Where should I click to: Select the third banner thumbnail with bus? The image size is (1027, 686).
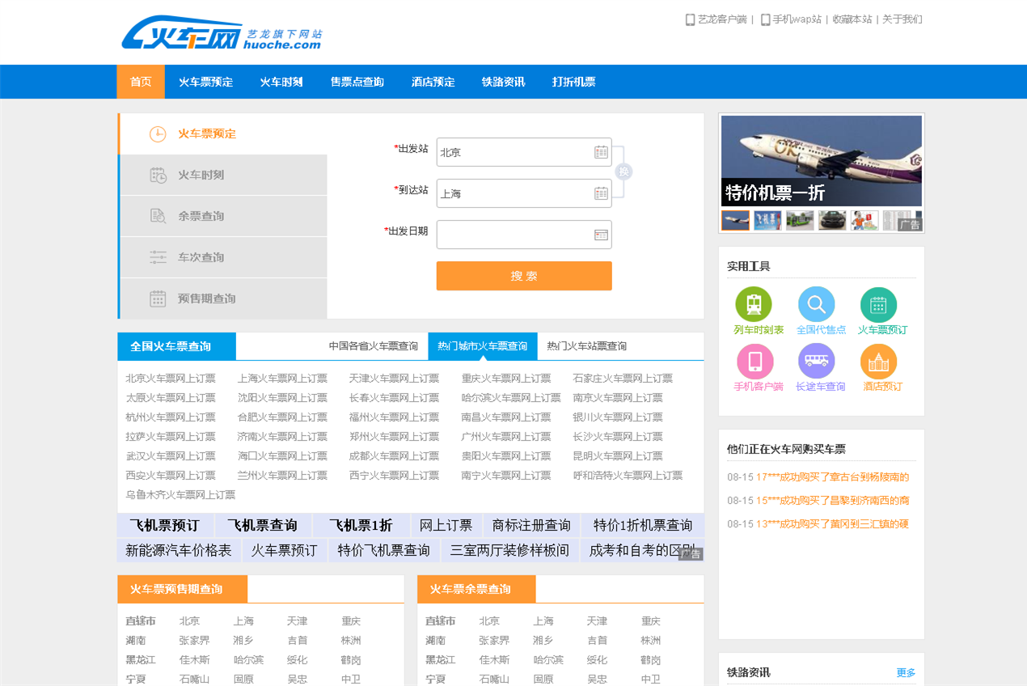[x=800, y=221]
